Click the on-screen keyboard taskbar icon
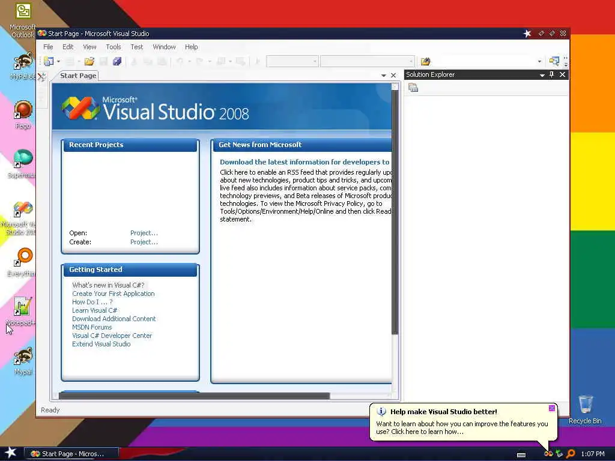This screenshot has width=615, height=461. pyautogui.click(x=521, y=455)
